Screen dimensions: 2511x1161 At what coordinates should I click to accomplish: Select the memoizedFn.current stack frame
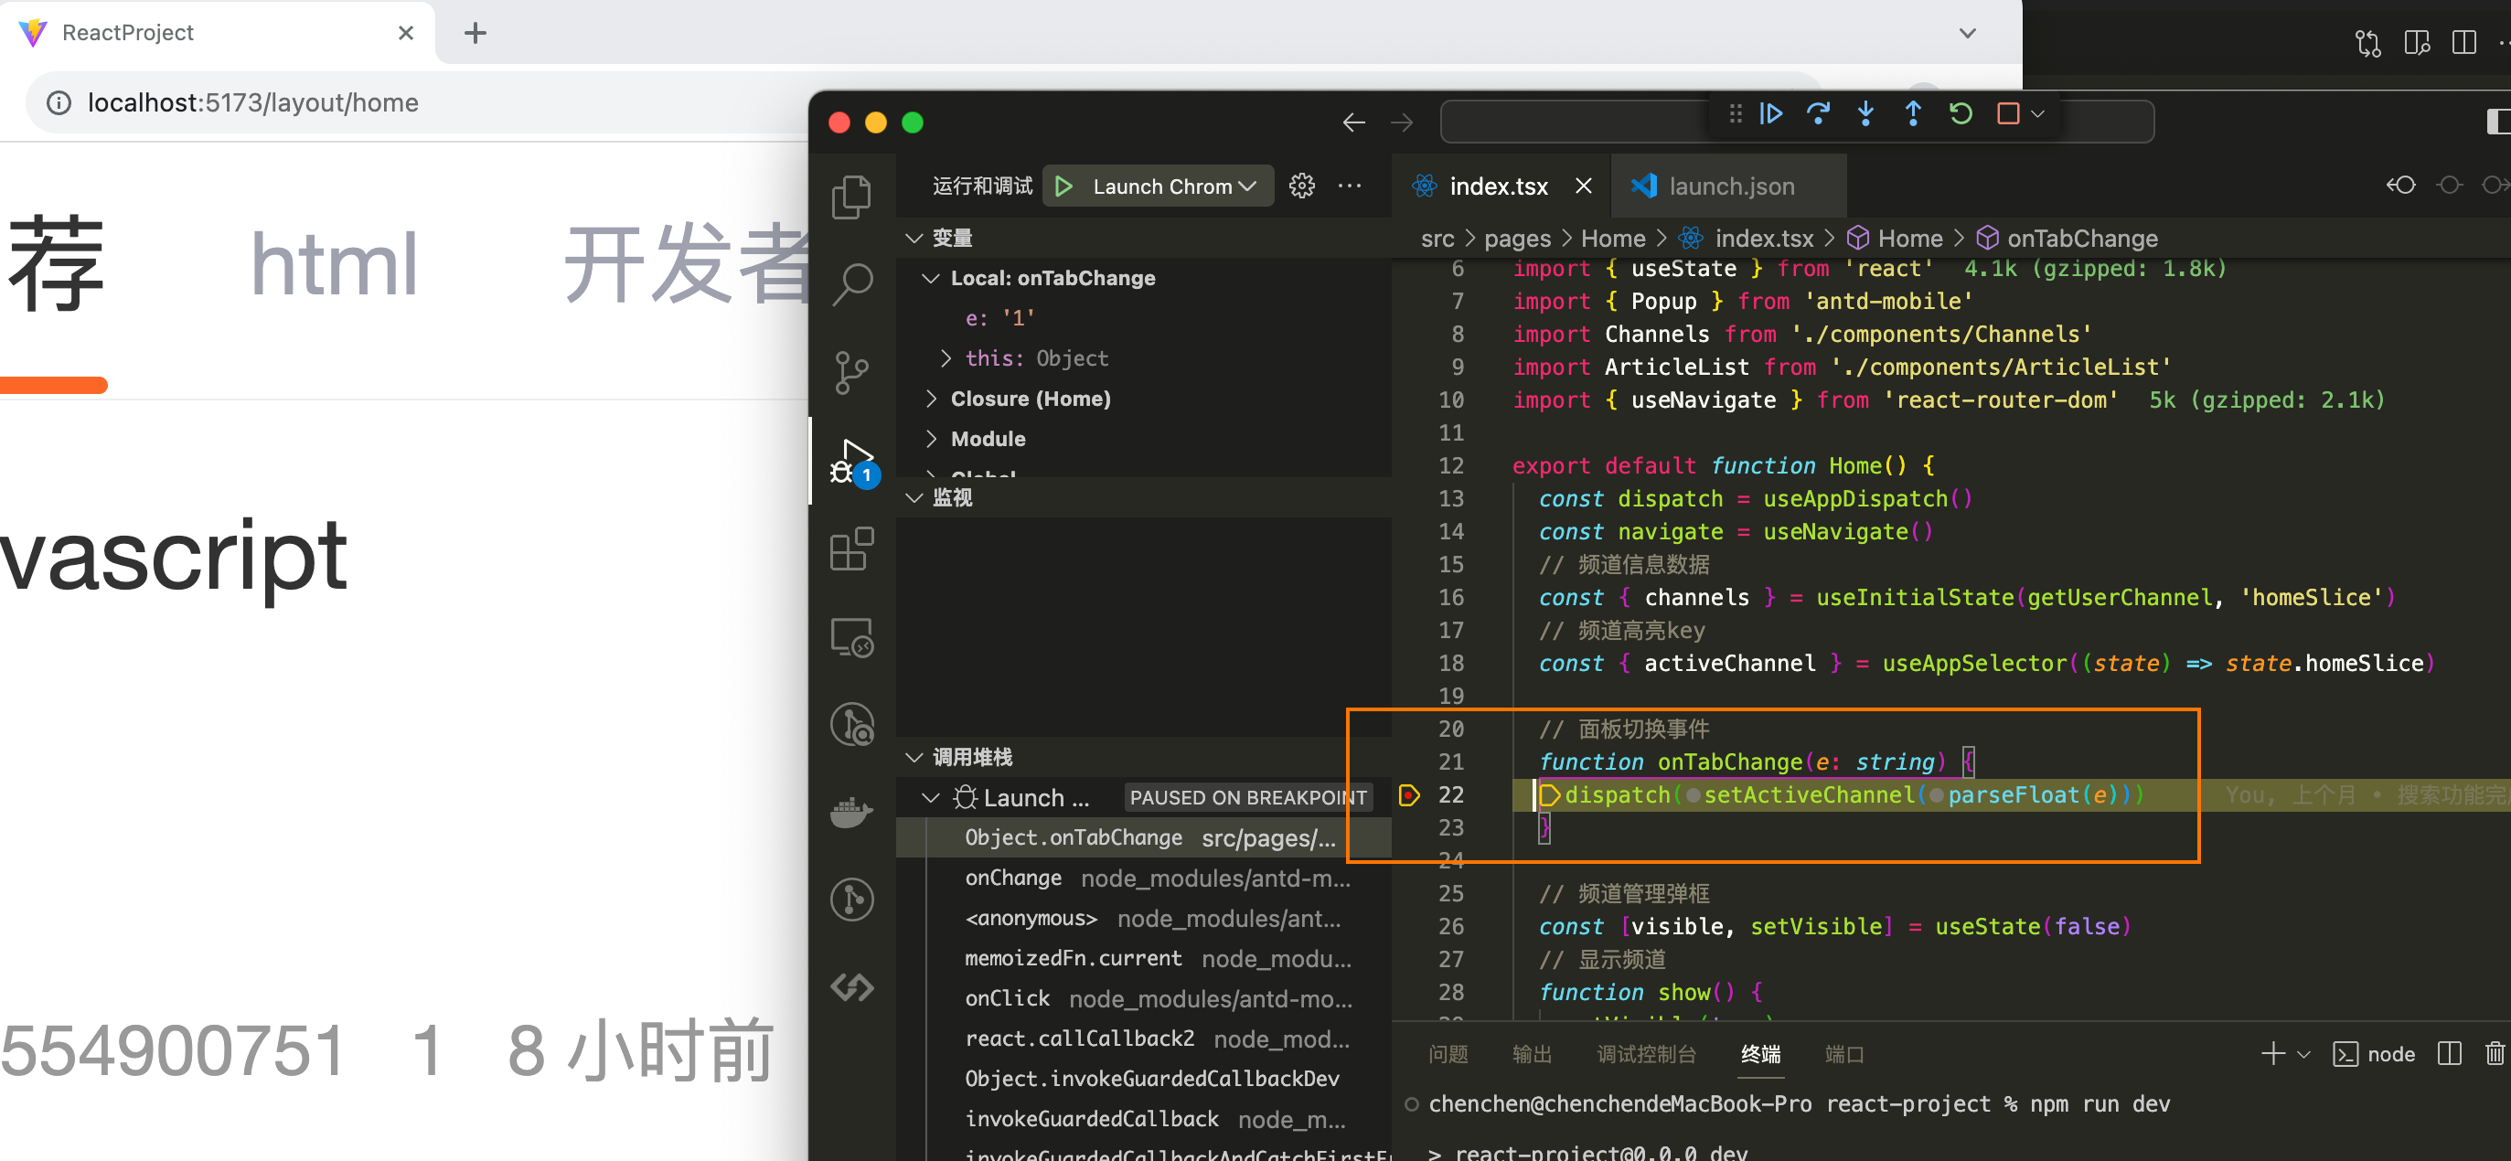pyautogui.click(x=1144, y=959)
